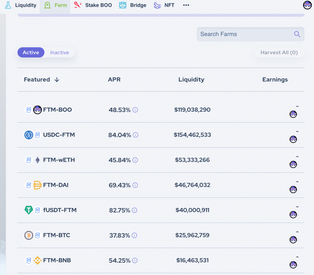
Task: Click the 84.04% APR value
Action: click(120, 135)
